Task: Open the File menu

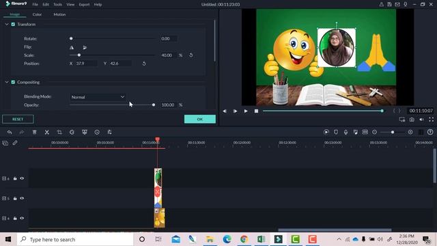Action: tap(35, 5)
